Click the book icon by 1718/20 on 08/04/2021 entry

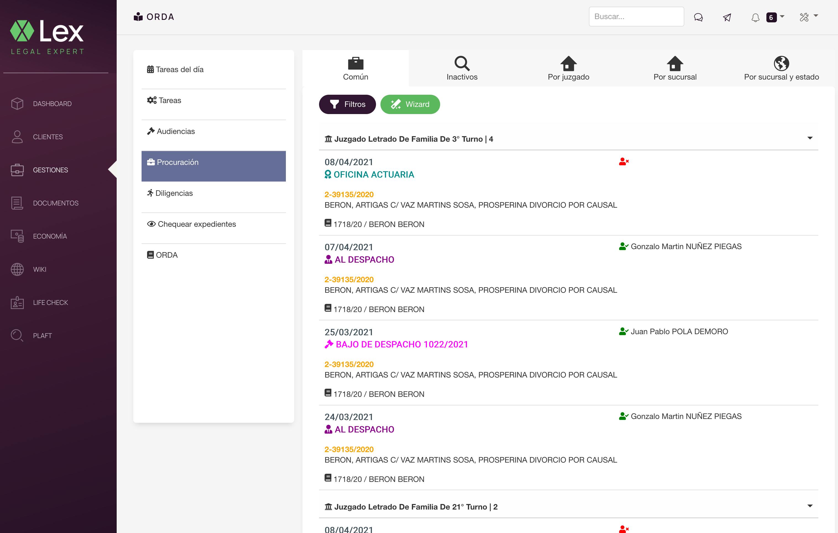(x=328, y=223)
